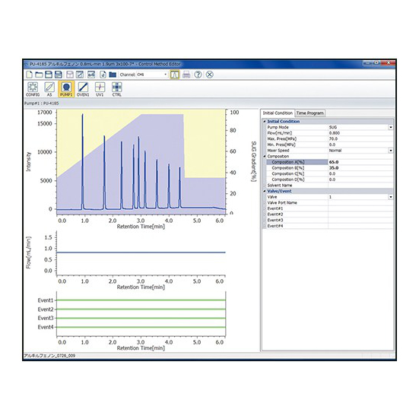Select the AS autosampler module
This screenshot has width=419, height=419.
49,89
